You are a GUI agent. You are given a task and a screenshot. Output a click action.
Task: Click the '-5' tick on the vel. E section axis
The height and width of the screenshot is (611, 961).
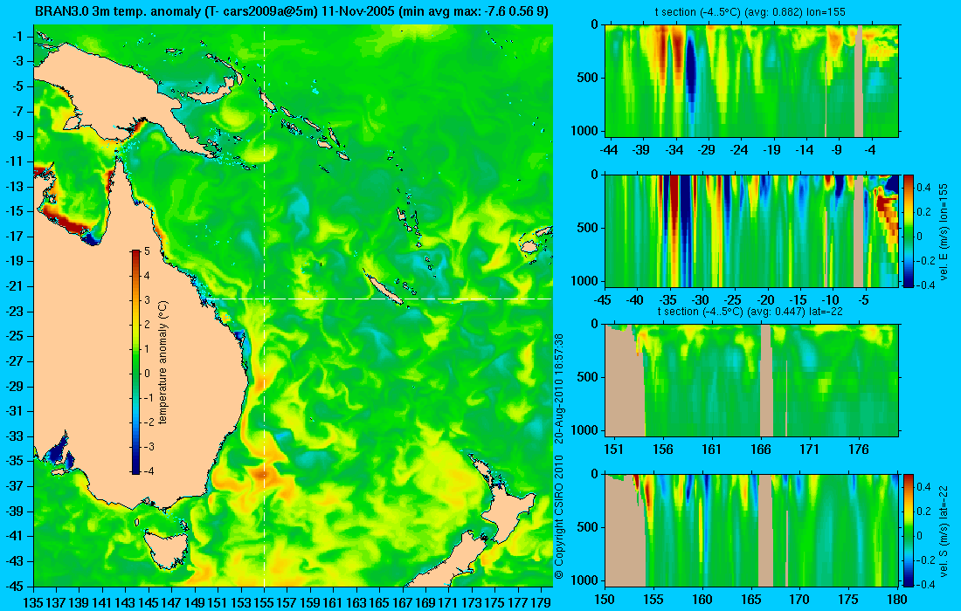tap(862, 300)
